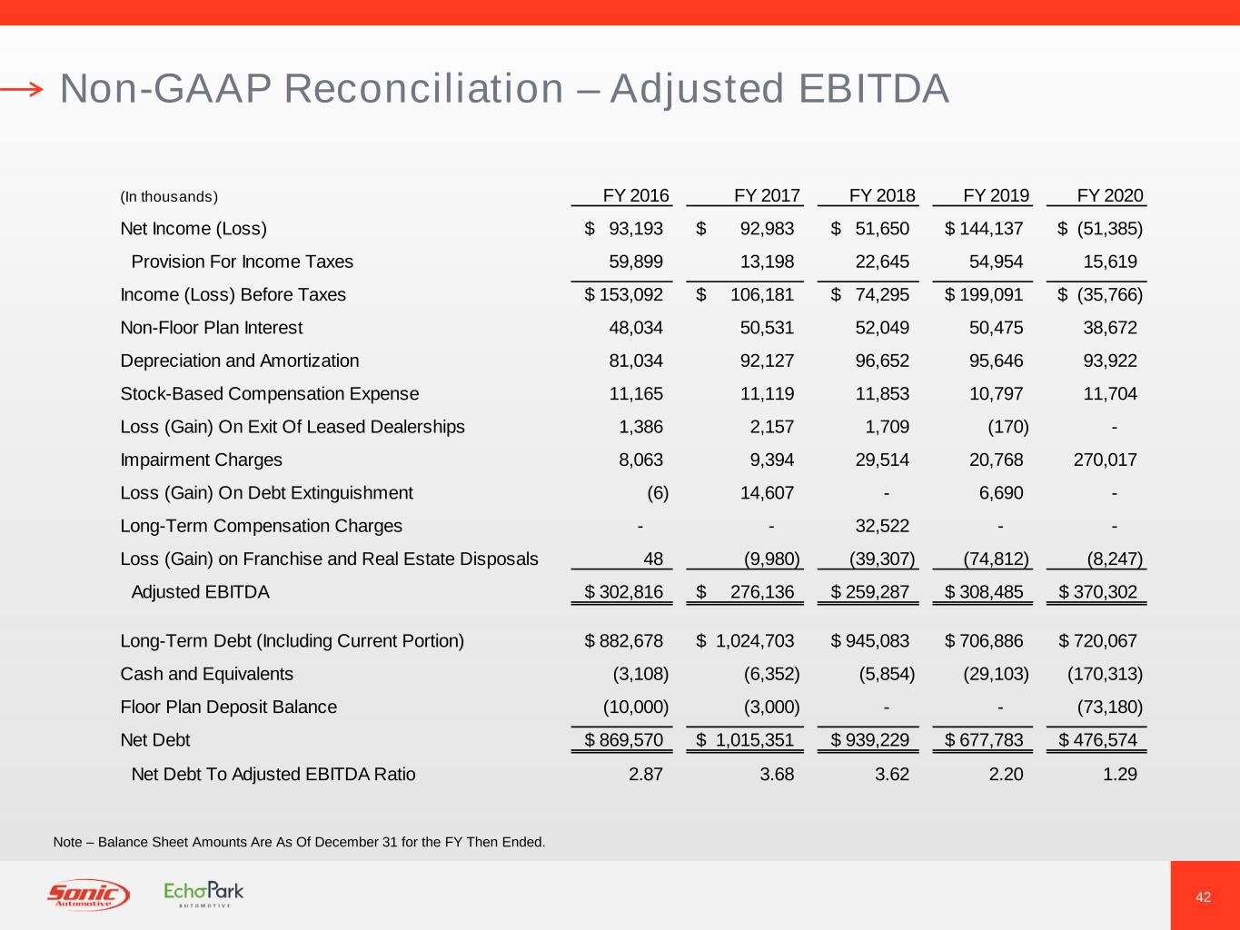1240x930 pixels.
Task: Click the EchoPark Automotive logo
Action: pyautogui.click(x=203, y=894)
